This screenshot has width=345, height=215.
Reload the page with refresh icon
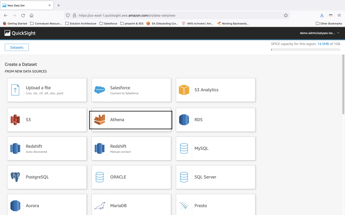[x=23, y=15]
